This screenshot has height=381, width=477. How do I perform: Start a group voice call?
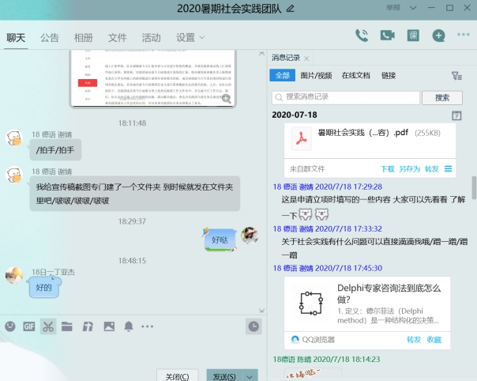(x=362, y=35)
